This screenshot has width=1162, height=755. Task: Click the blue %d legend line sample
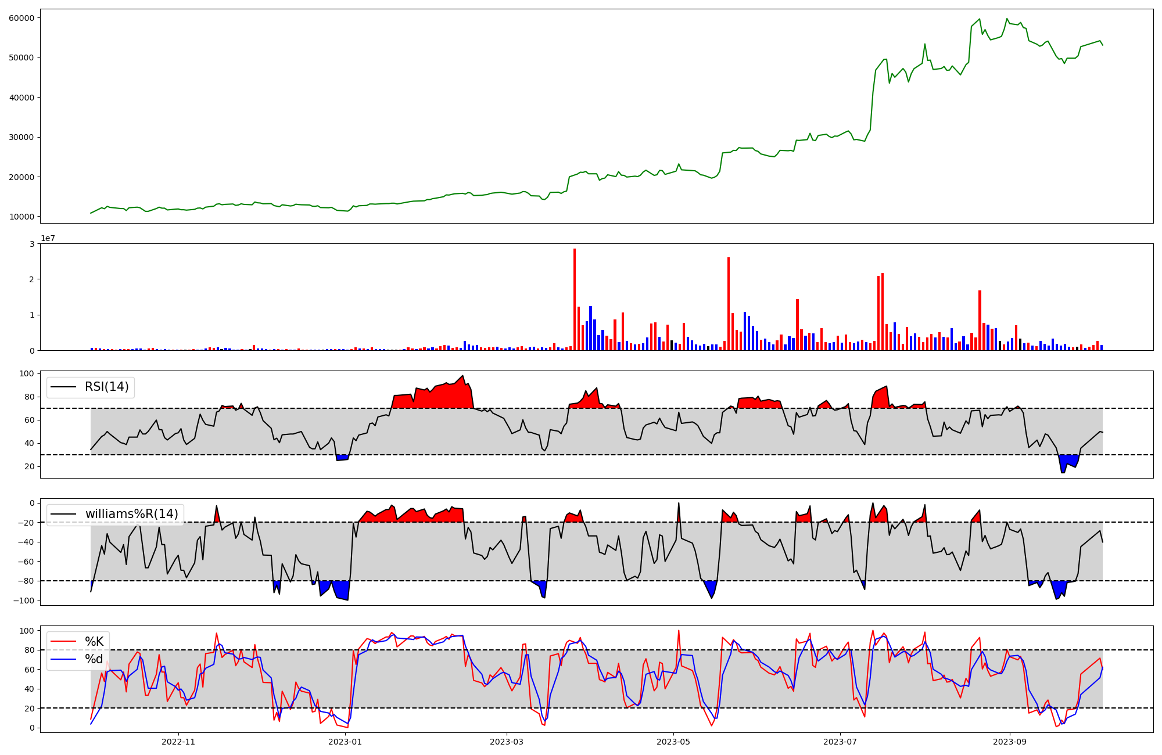click(x=64, y=659)
